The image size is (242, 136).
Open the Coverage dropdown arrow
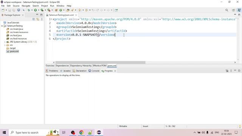click(45, 10)
